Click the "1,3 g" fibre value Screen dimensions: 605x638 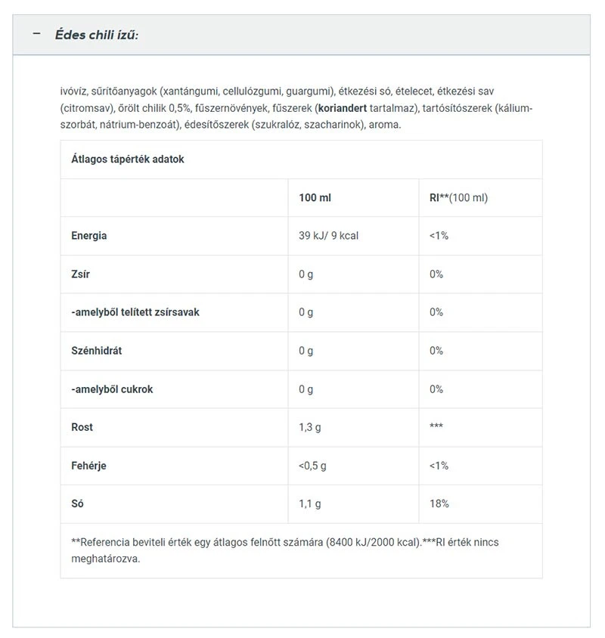tap(310, 427)
